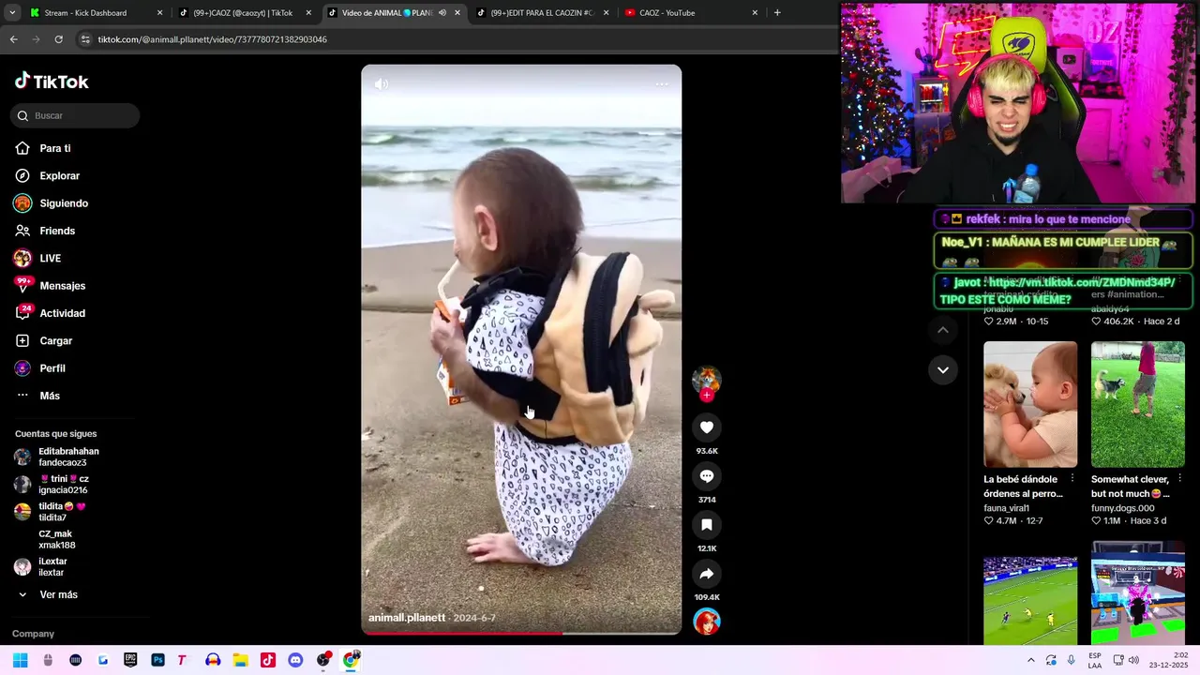Open the Windows Start menu
The image size is (1200, 675).
point(20,660)
